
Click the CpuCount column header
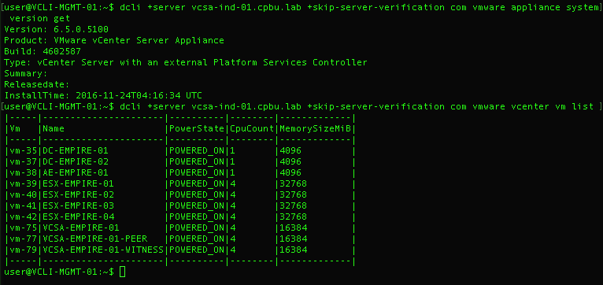[252, 128]
